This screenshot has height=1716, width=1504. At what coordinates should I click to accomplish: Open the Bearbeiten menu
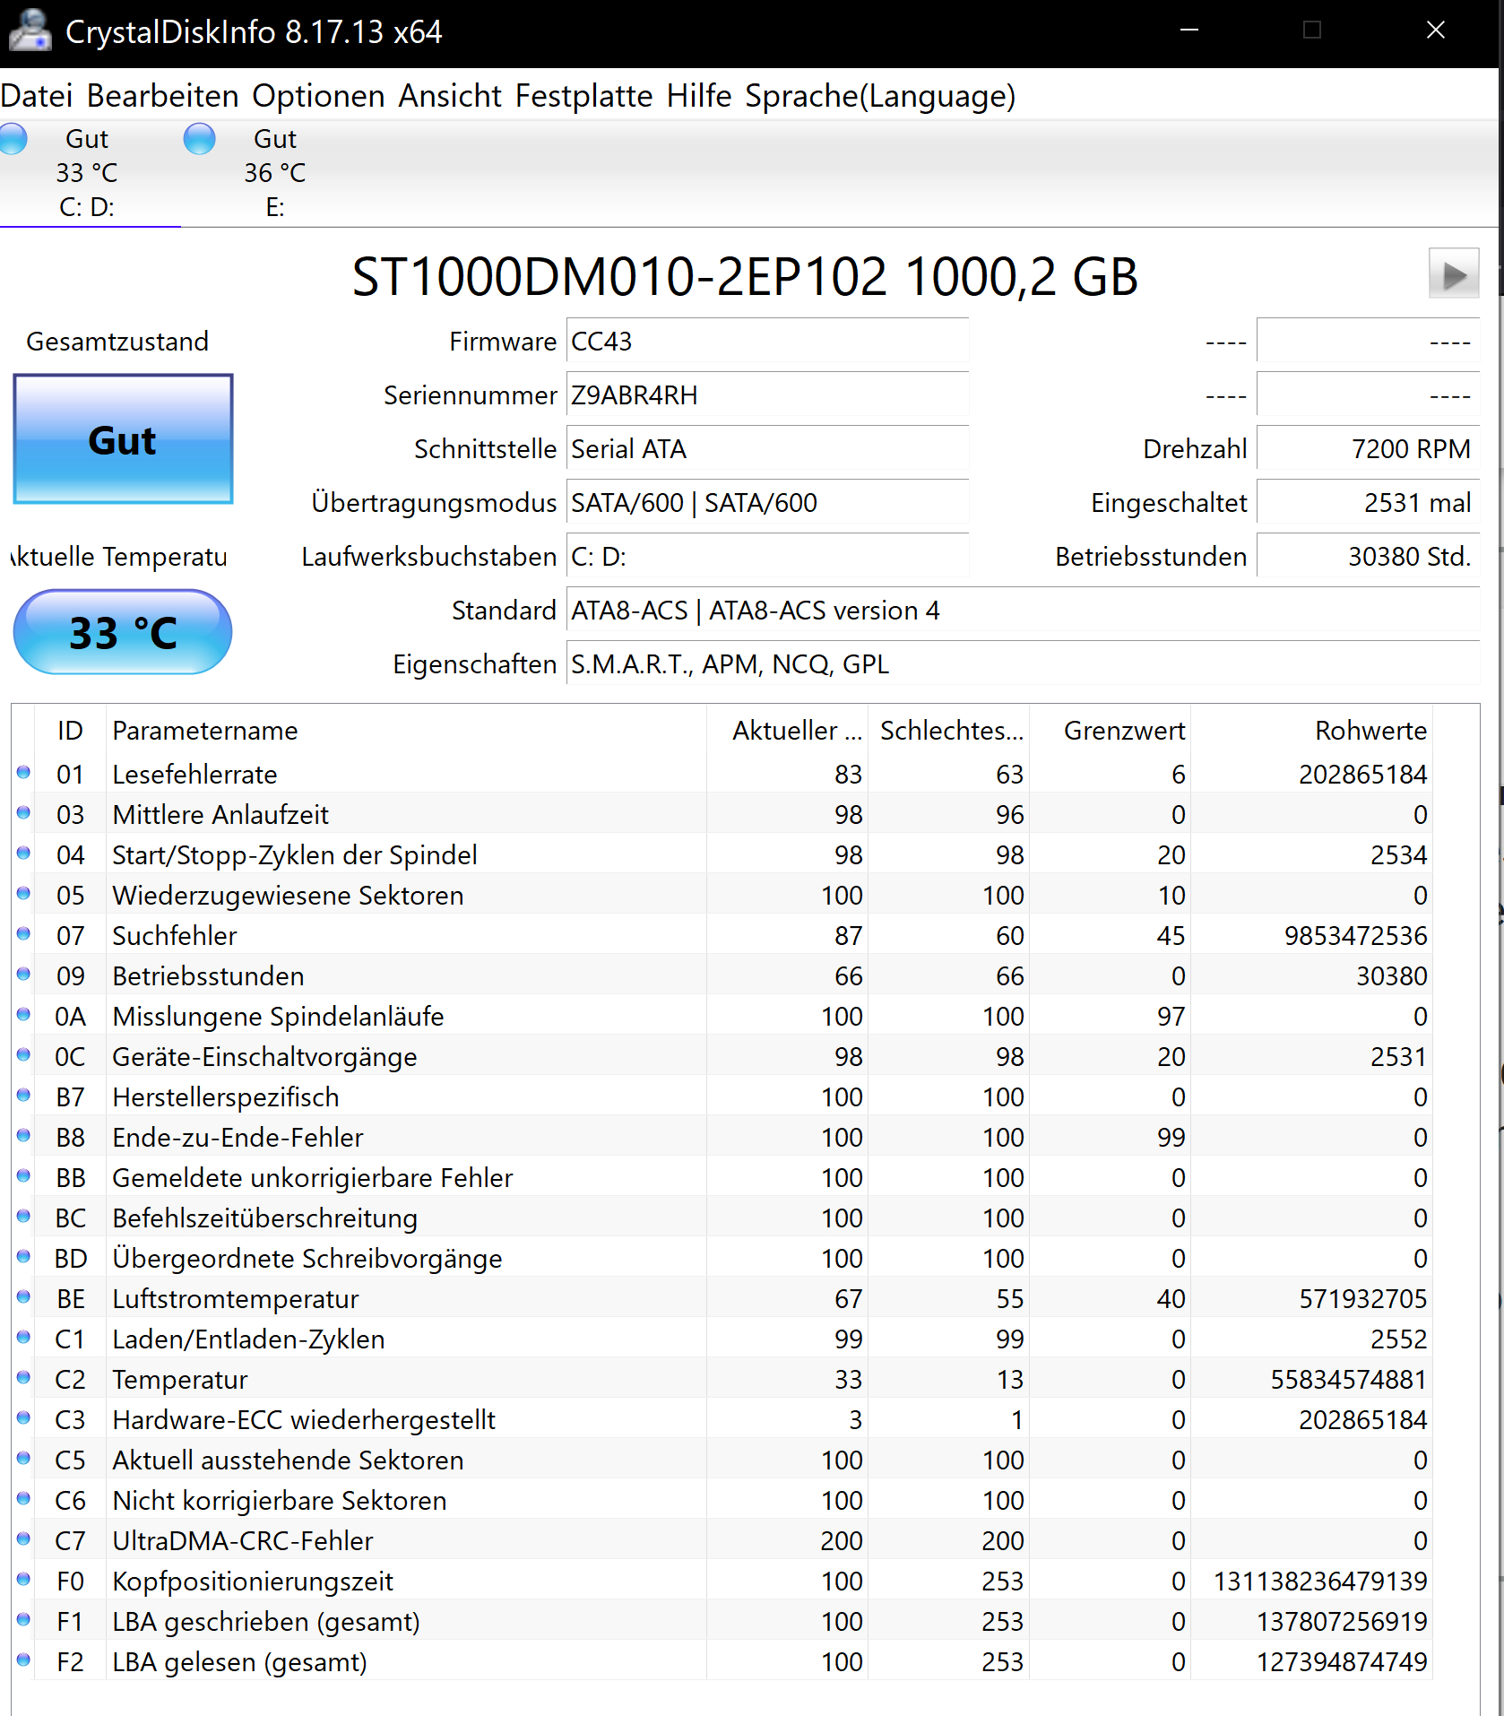pyautogui.click(x=162, y=96)
